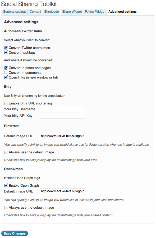This screenshot has height=238, width=156.
Task: Edit the Pinterest Default image URL field
Action: 62,136
